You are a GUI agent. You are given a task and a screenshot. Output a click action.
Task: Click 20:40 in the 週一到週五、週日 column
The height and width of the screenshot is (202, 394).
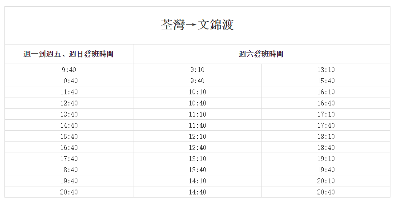click(x=69, y=192)
